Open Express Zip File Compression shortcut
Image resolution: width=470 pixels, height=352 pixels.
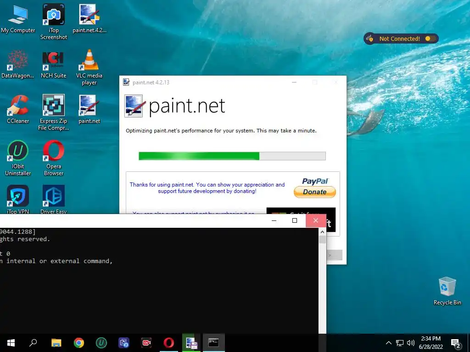point(54,112)
